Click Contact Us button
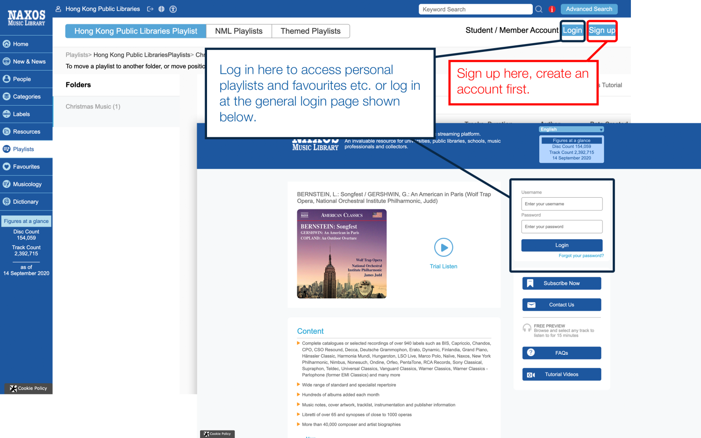Image resolution: width=701 pixels, height=438 pixels. click(x=562, y=305)
